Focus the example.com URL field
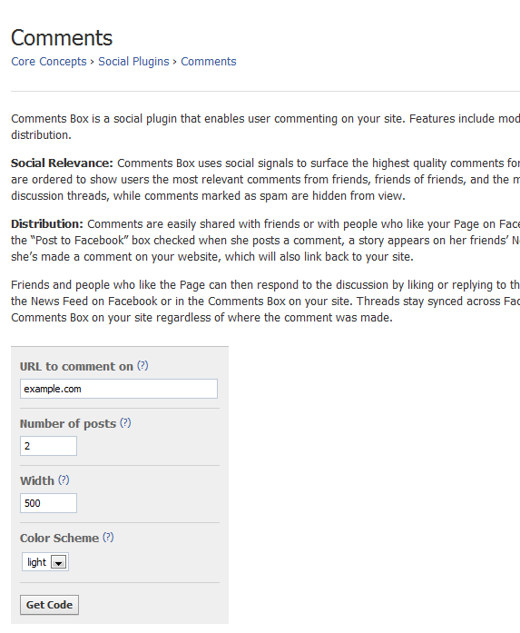520x633 pixels. (x=119, y=389)
